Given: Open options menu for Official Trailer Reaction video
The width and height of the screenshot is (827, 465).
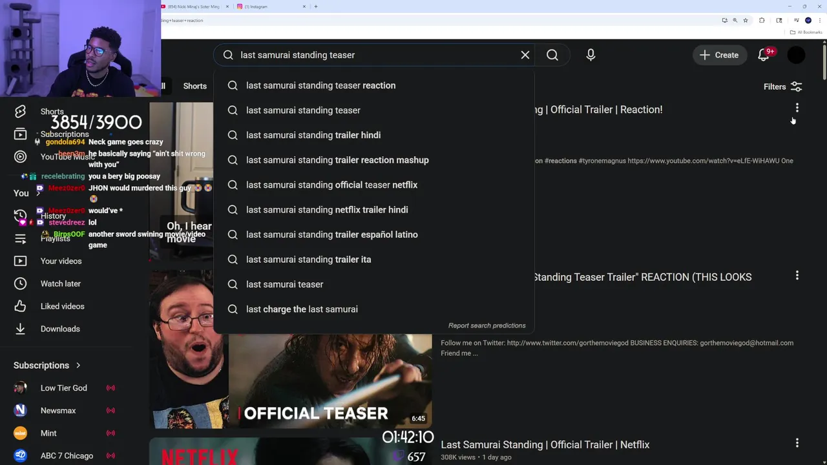Looking at the screenshot, I should (797, 108).
